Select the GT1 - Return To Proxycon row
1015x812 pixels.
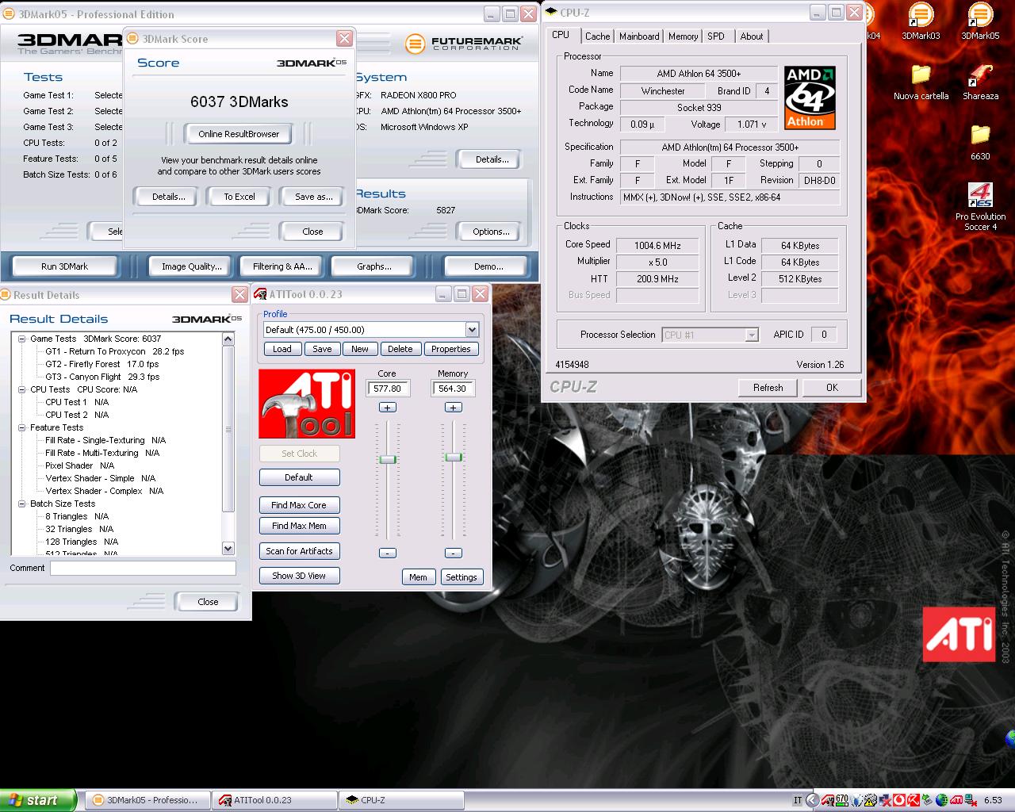114,351
